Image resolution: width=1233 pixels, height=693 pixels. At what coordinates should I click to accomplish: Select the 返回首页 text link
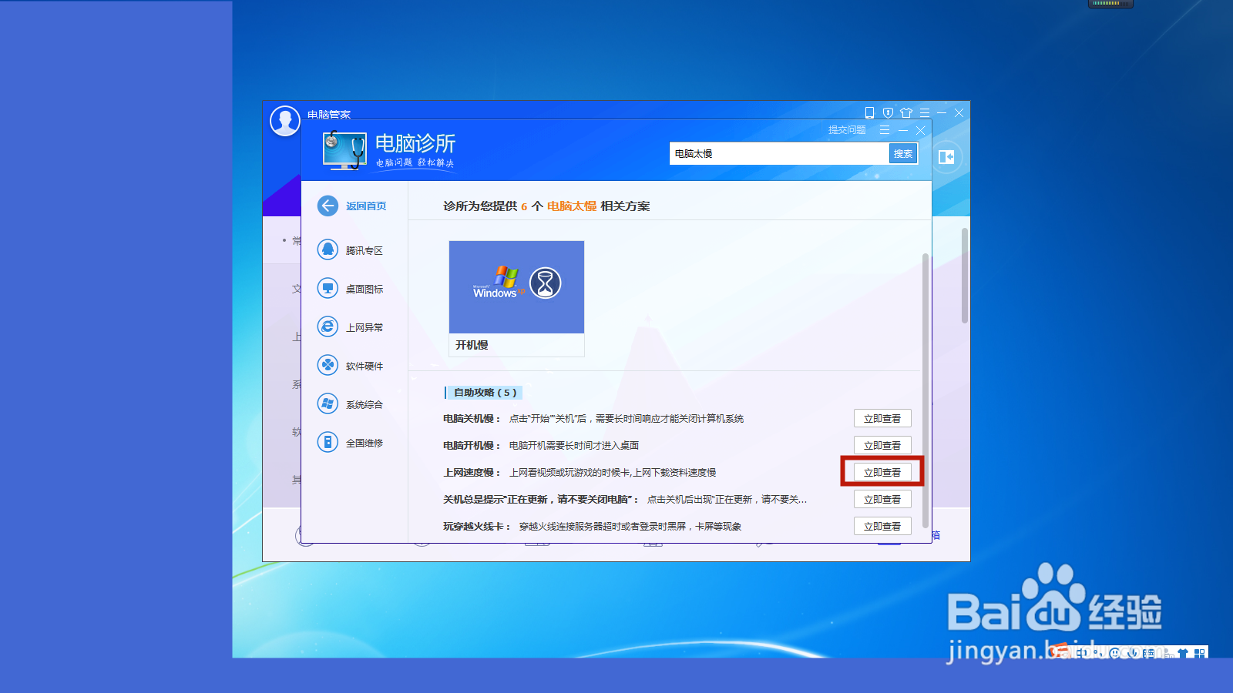[x=366, y=206]
